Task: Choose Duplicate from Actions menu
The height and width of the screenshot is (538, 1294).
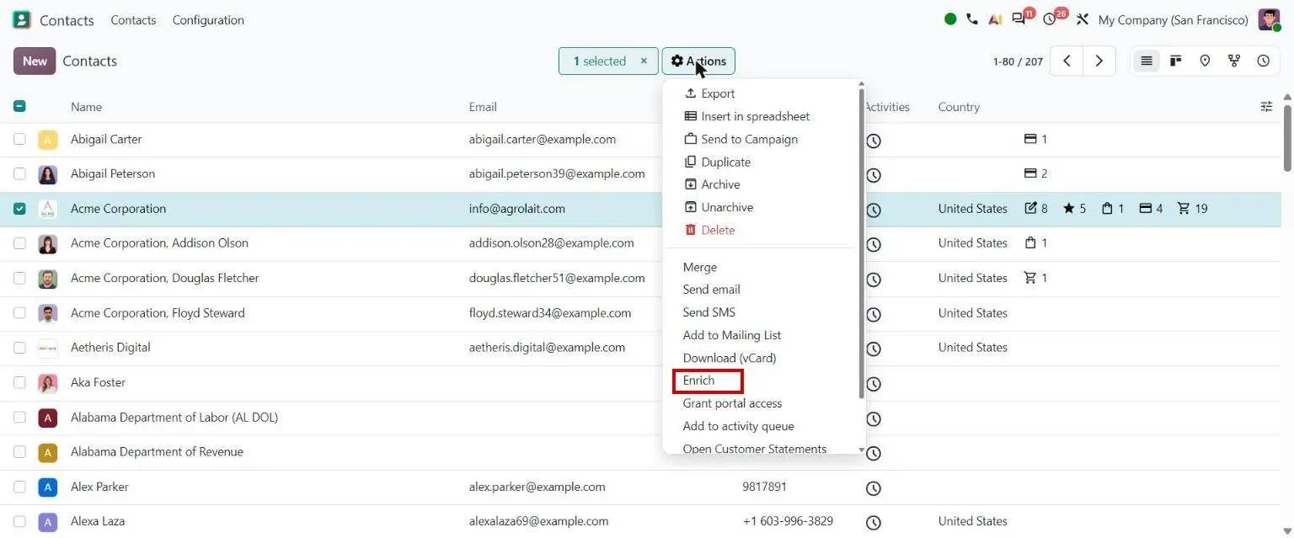Action: (x=717, y=162)
